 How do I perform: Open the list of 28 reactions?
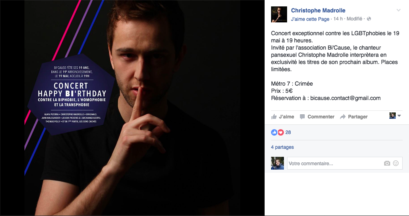coord(288,132)
